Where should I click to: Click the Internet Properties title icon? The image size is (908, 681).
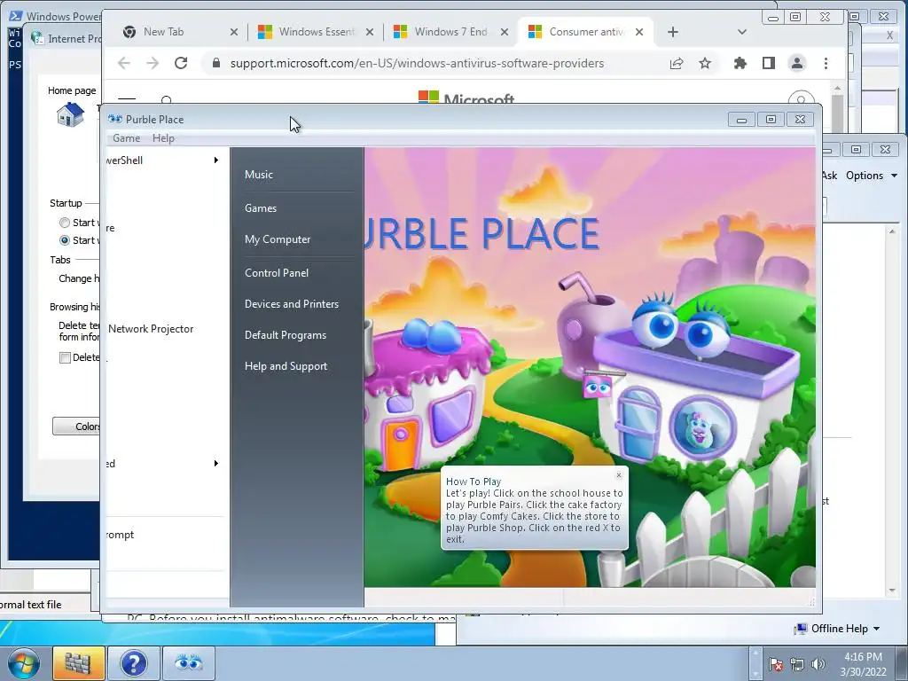coord(37,38)
